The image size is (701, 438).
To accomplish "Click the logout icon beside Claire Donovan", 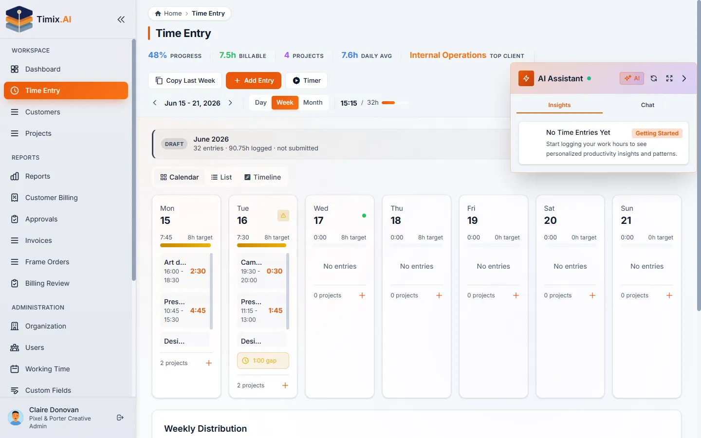I will tap(120, 418).
